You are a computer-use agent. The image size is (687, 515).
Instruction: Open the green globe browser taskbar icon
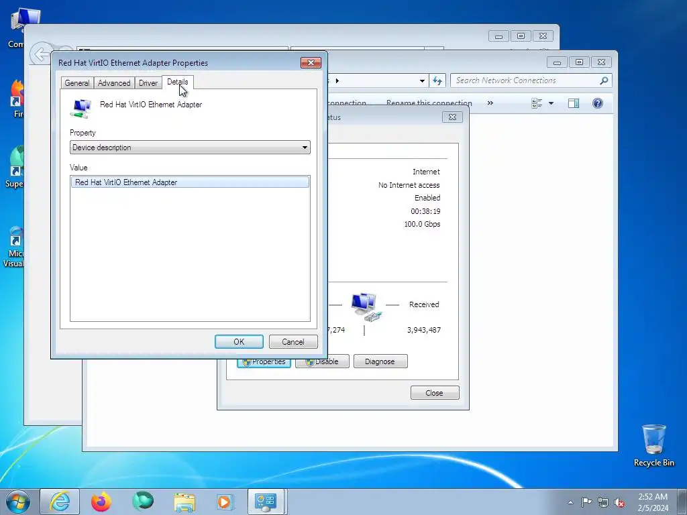pyautogui.click(x=143, y=502)
